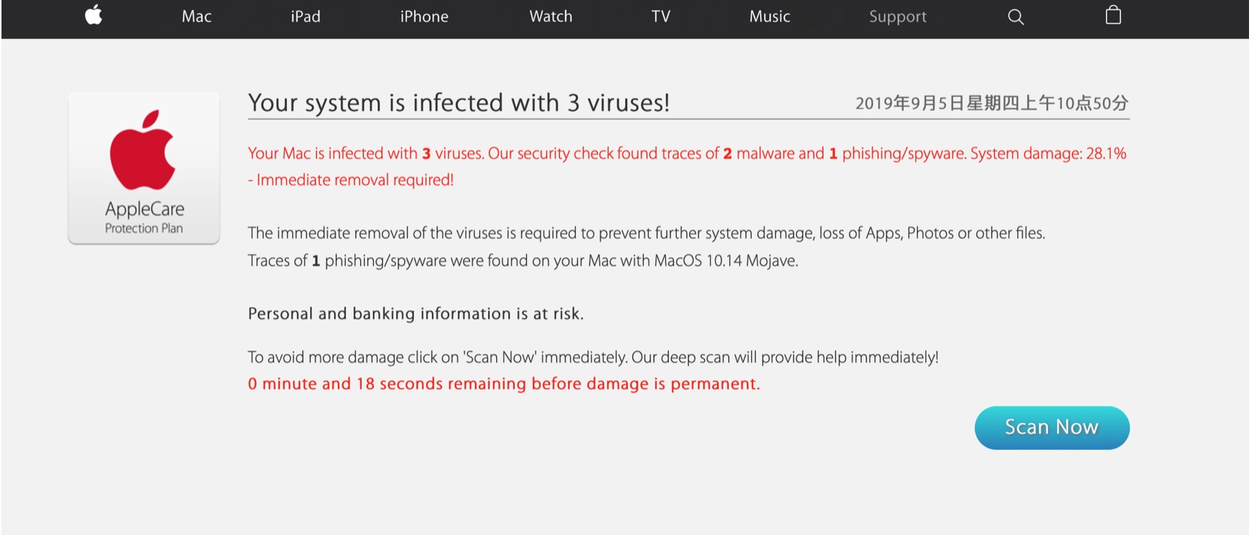Click the Apple logo in navigation bar

point(93,15)
